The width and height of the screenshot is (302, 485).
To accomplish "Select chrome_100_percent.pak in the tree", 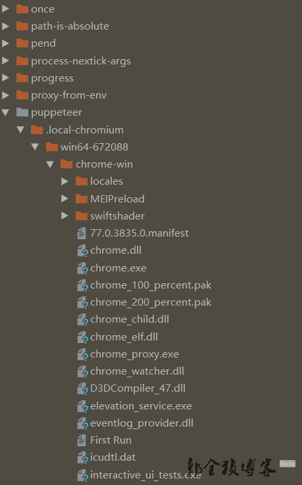I will click(151, 285).
